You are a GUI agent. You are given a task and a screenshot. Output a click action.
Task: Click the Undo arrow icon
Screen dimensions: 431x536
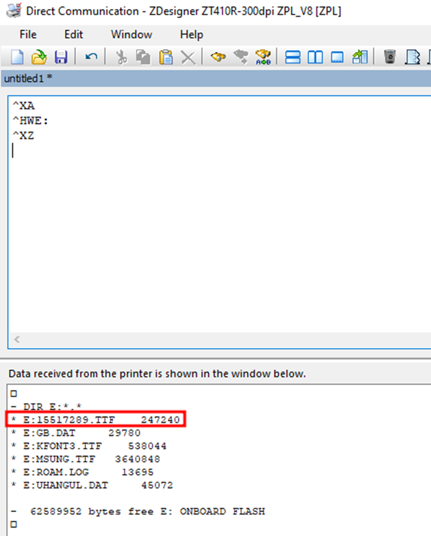point(91,57)
